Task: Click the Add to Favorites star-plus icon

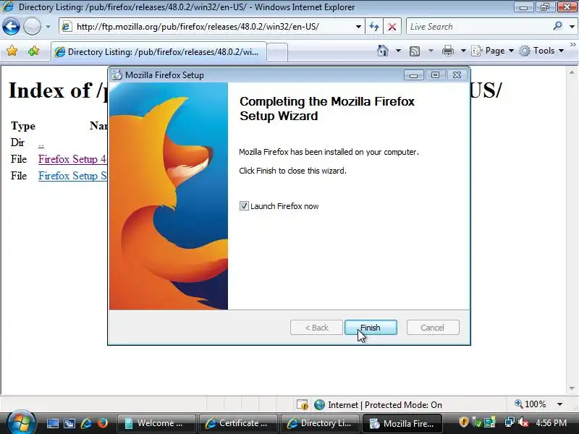Action: [x=33, y=51]
